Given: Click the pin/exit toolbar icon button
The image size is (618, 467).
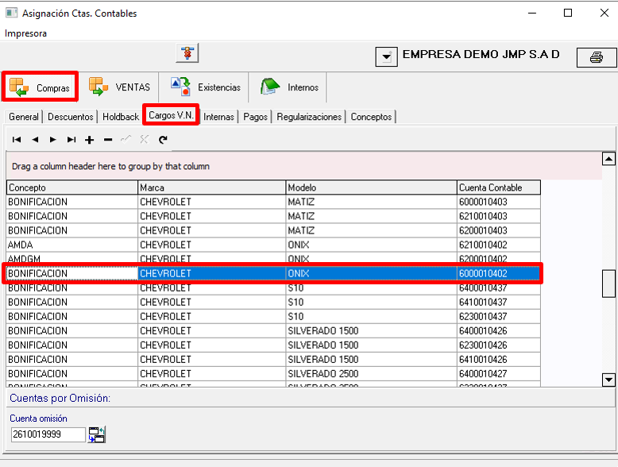Looking at the screenshot, I should click(x=187, y=53).
